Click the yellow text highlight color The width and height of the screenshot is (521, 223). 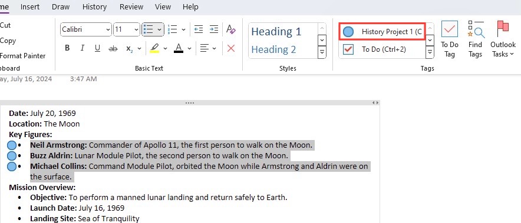(154, 48)
